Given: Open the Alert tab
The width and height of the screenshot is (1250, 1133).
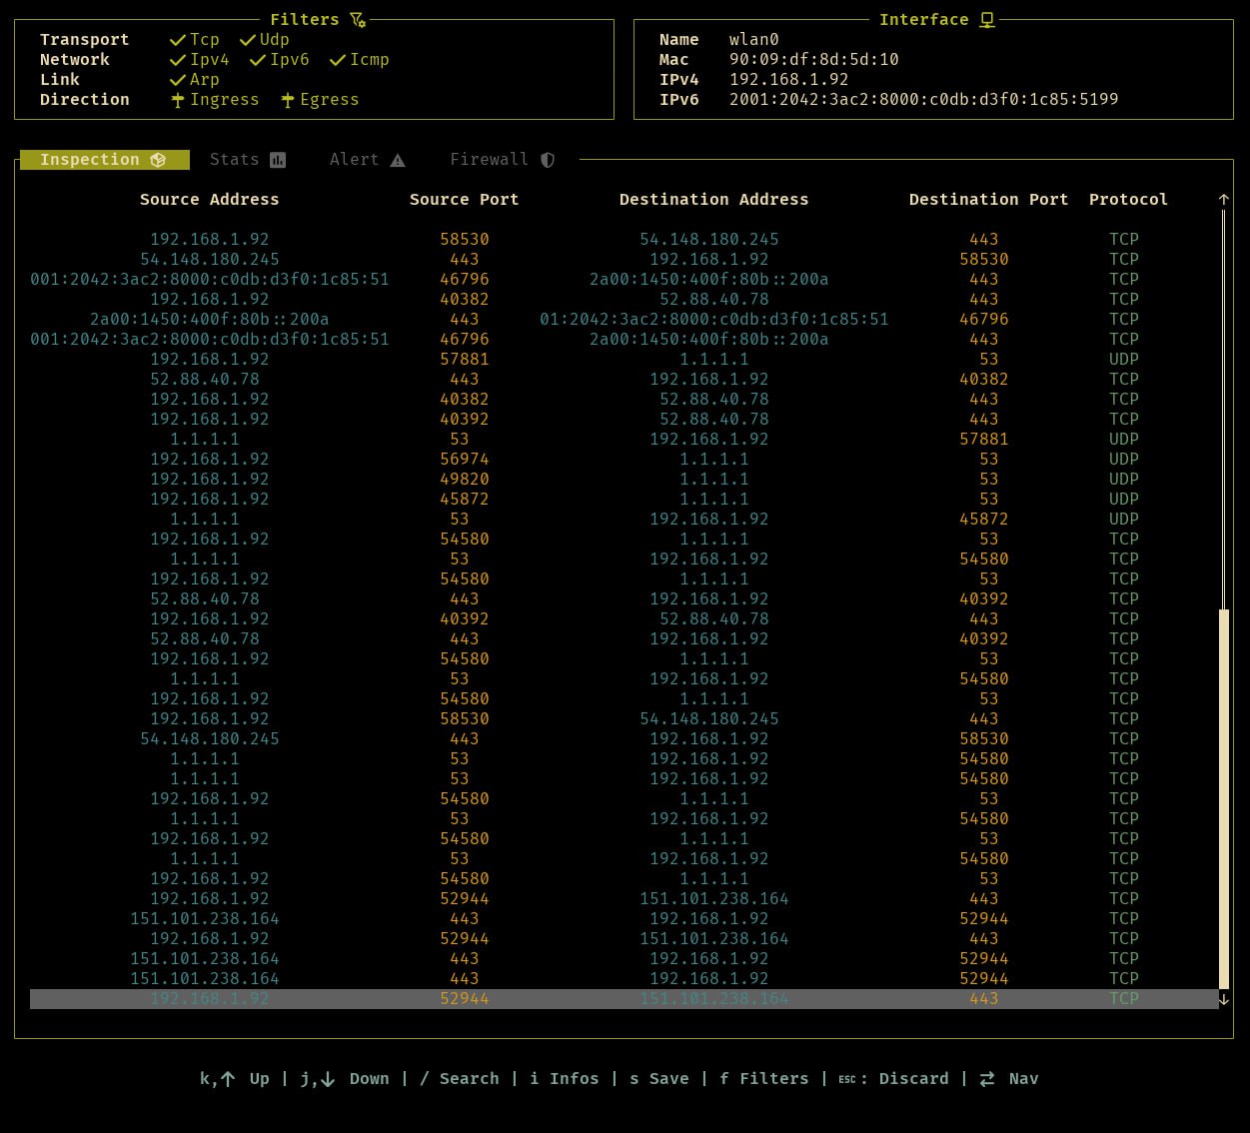Looking at the screenshot, I should (x=368, y=160).
